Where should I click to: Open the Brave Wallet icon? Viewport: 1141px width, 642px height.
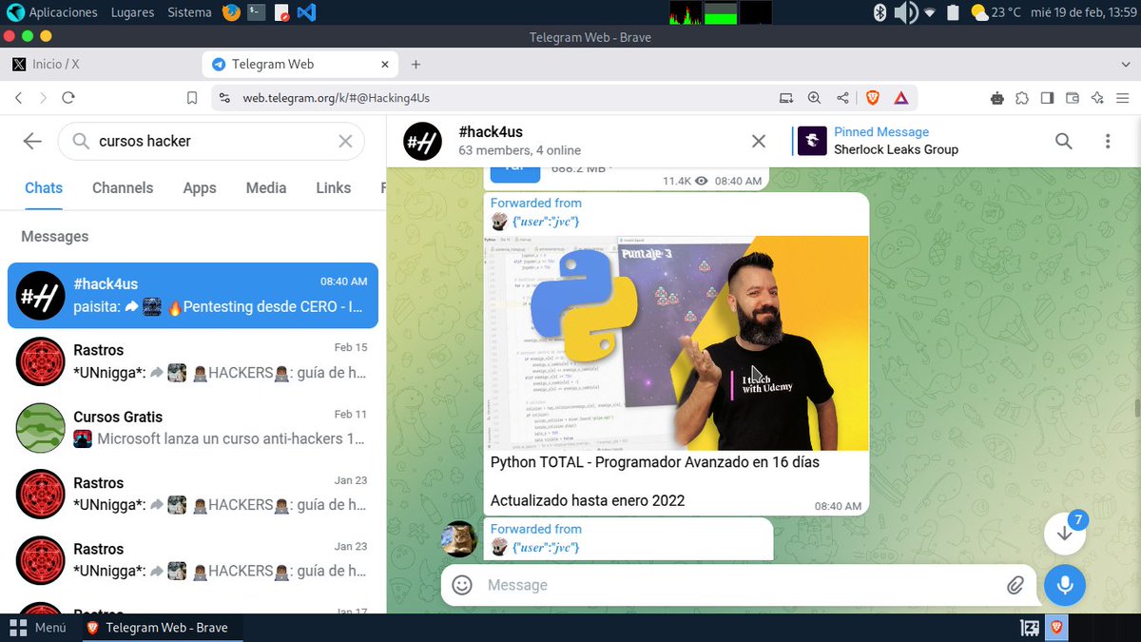pos(1073,97)
